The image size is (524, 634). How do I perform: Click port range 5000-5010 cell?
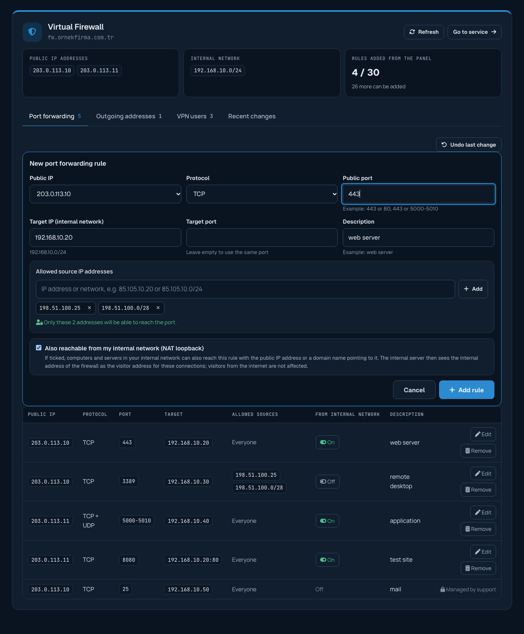click(136, 521)
